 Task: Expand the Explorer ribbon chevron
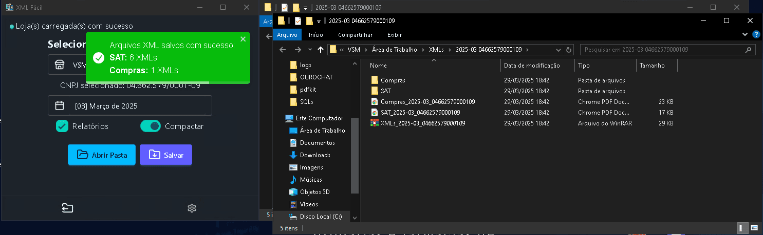pos(746,34)
